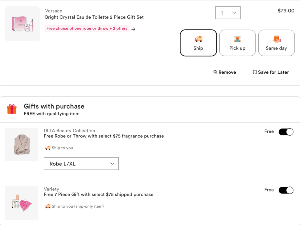The width and height of the screenshot is (300, 225).
Task: Toggle off the free Robe or Throw gift
Action: (x=286, y=132)
